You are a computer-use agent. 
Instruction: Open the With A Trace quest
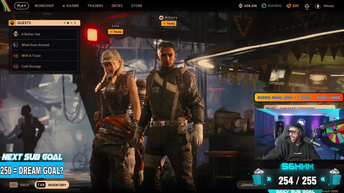pos(44,55)
